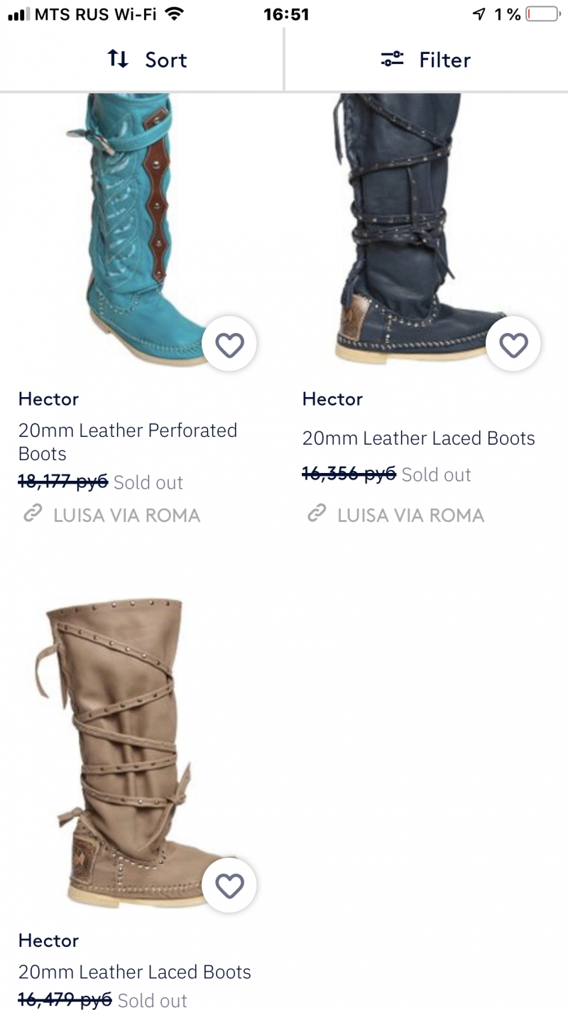Select navy 20mm Leather Laced Boots title

pos(419,438)
